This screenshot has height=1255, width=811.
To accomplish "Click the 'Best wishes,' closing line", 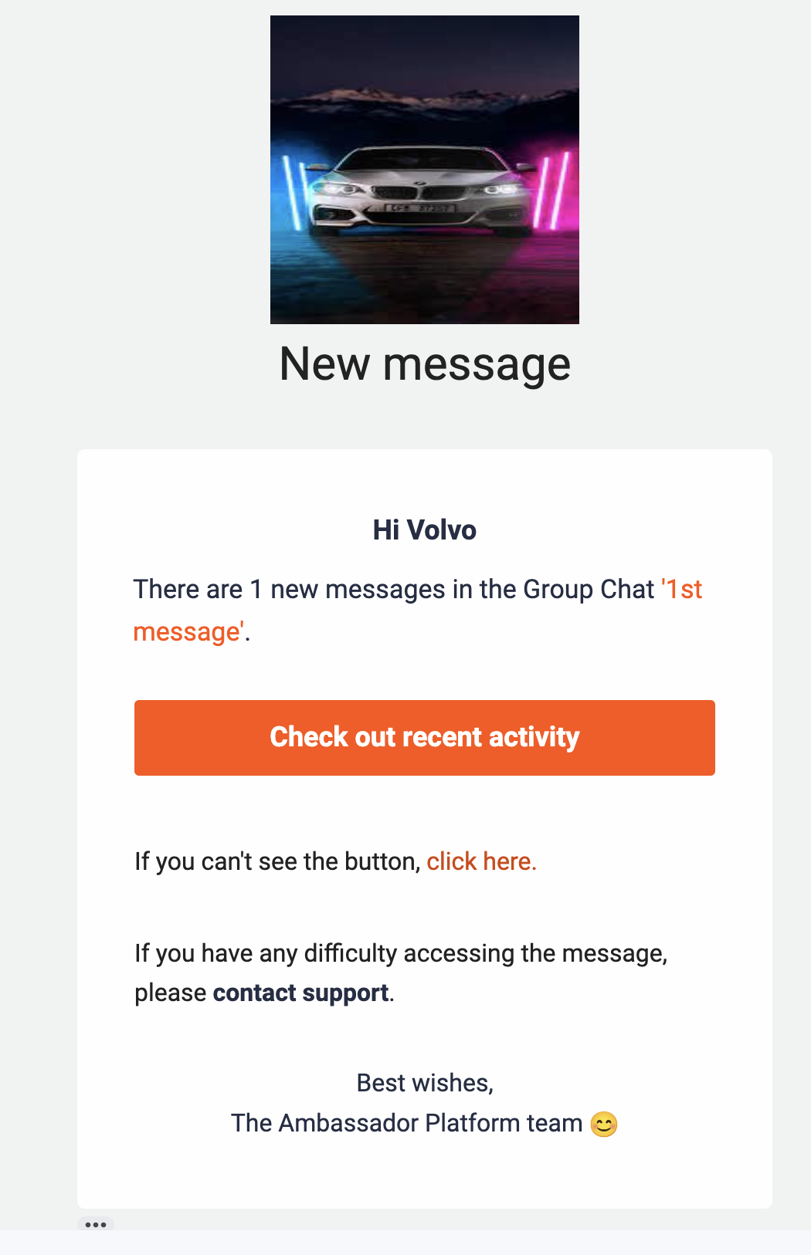I will tap(425, 1083).
